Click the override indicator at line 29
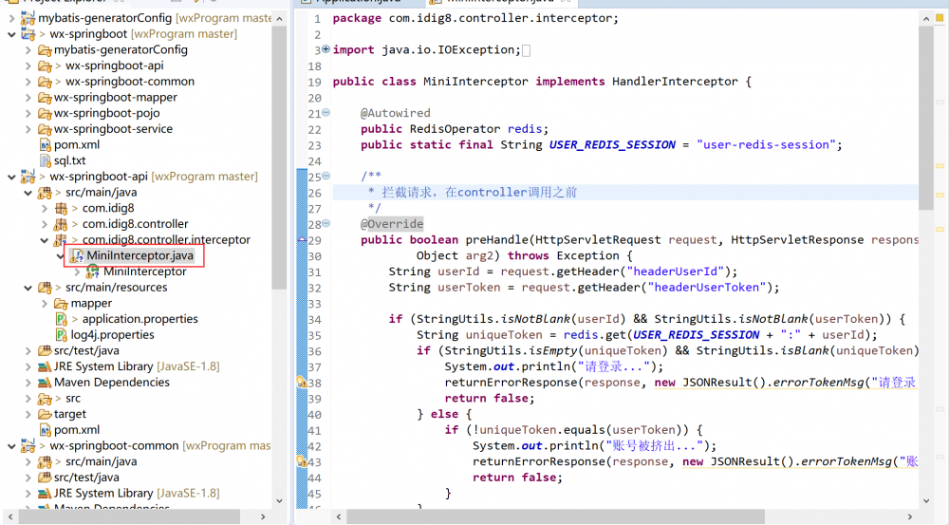 (302, 240)
